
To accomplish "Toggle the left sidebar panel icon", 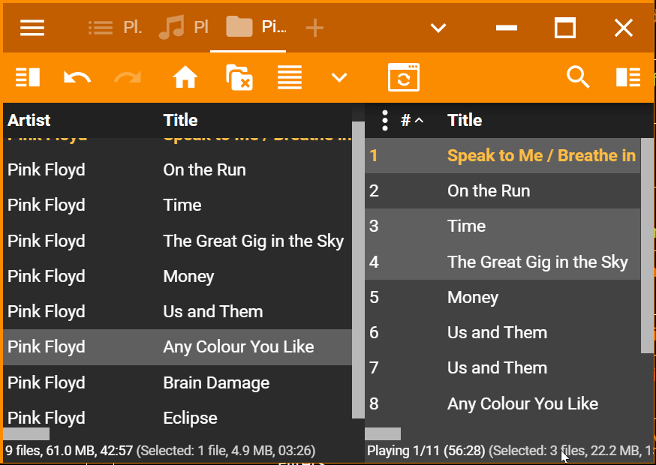I will pyautogui.click(x=28, y=77).
